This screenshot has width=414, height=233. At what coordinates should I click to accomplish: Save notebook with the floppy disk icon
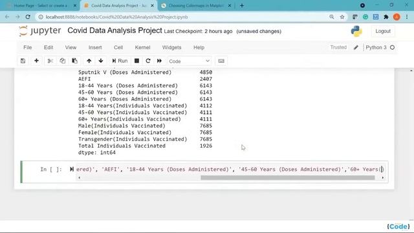(23, 61)
